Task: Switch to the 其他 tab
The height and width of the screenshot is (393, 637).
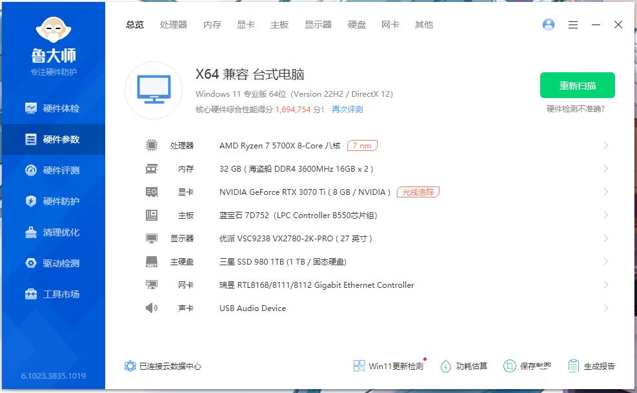Action: pyautogui.click(x=424, y=25)
